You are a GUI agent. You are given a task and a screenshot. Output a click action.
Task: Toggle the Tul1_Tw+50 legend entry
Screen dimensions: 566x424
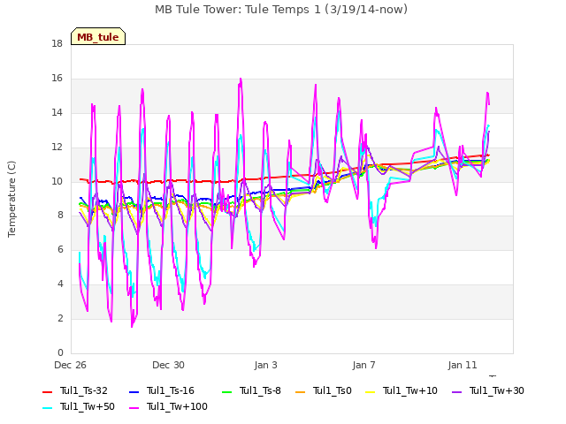pyautogui.click(x=79, y=406)
